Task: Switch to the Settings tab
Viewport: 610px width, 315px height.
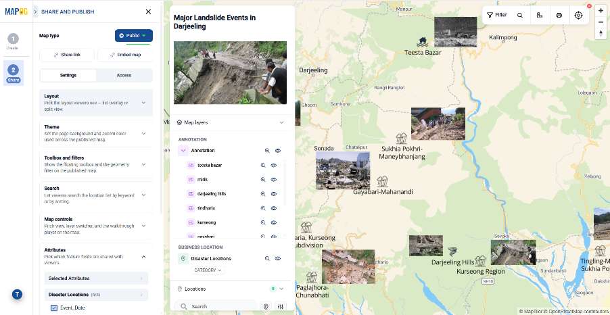Action: [x=68, y=76]
